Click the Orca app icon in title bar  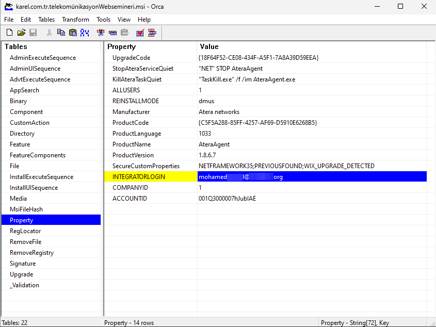[x=9, y=6]
